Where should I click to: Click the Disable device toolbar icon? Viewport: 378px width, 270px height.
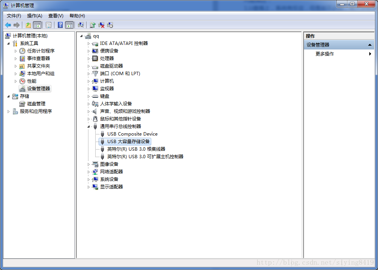[x=110, y=25]
